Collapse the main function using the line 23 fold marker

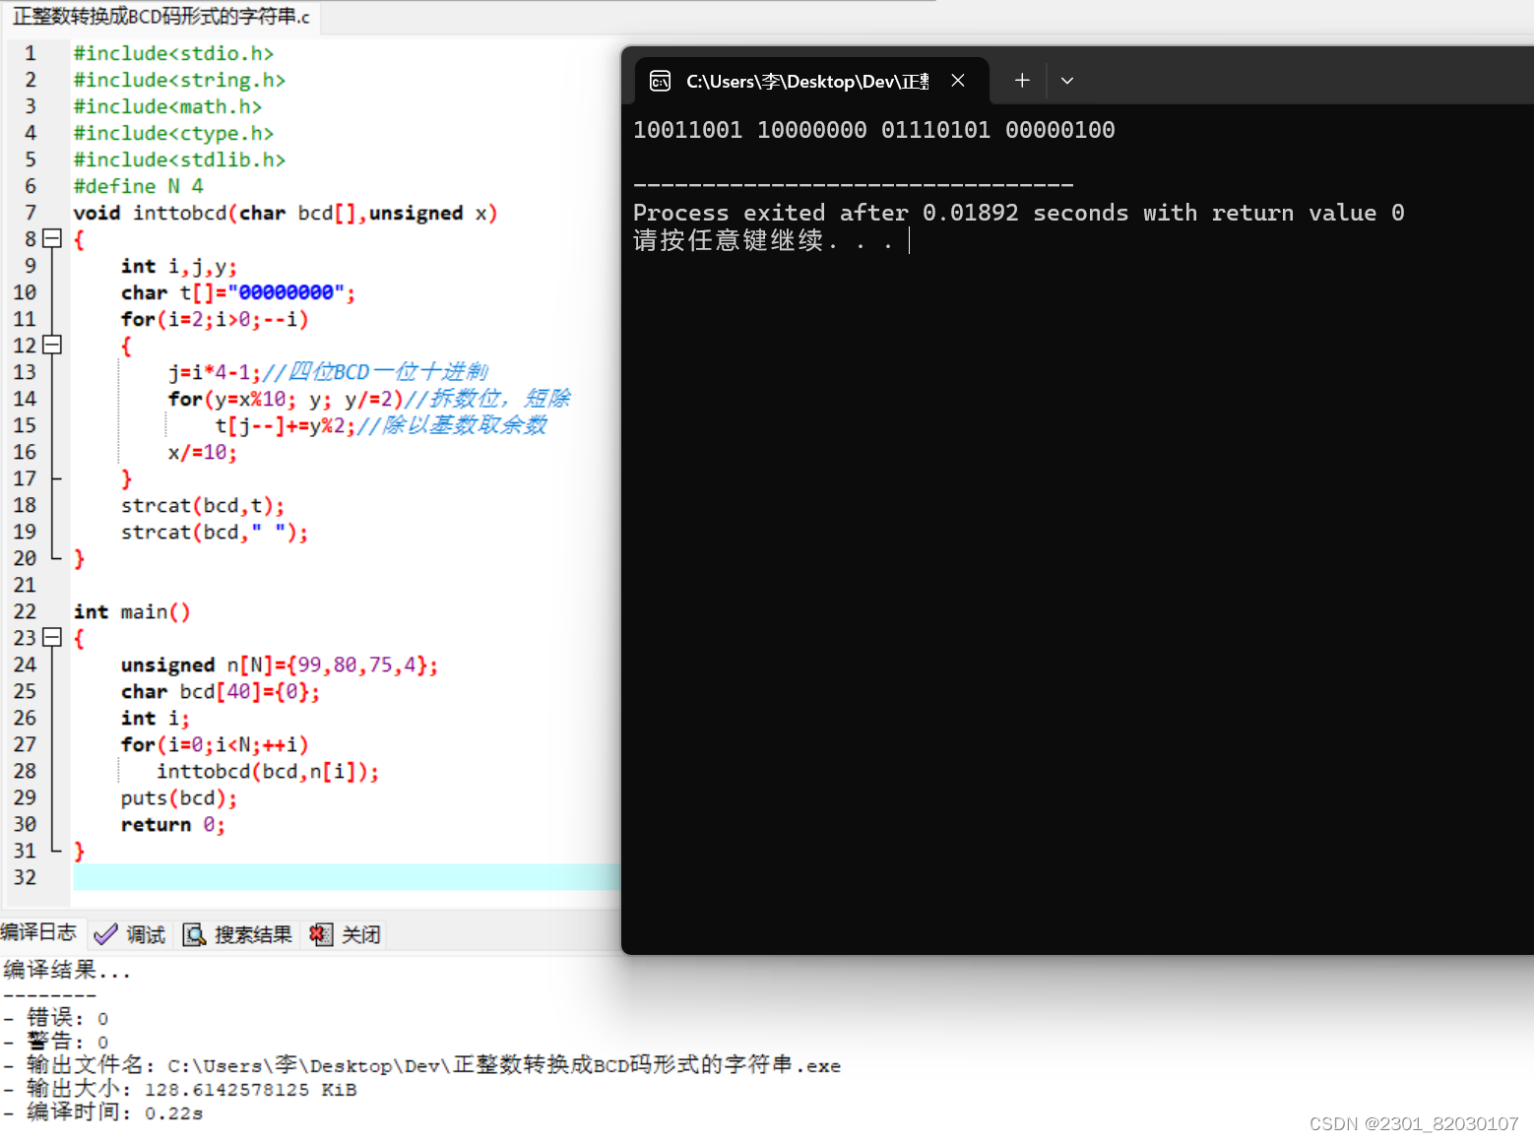click(x=52, y=638)
